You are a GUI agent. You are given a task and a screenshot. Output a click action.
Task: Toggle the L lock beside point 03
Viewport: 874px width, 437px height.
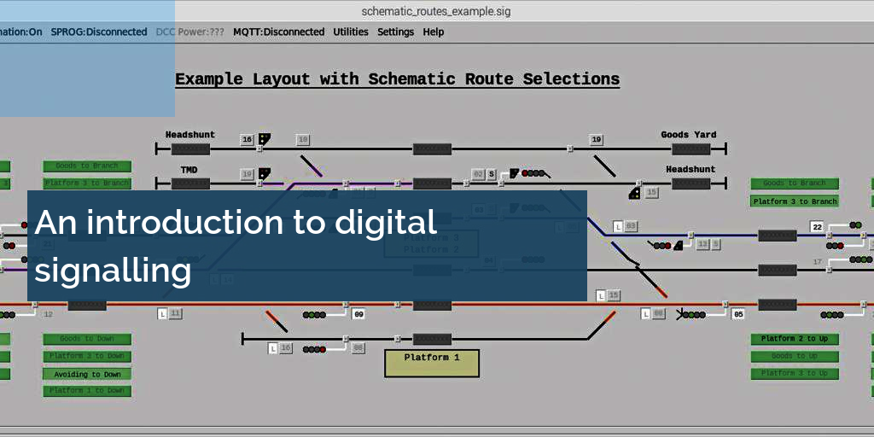pyautogui.click(x=618, y=226)
